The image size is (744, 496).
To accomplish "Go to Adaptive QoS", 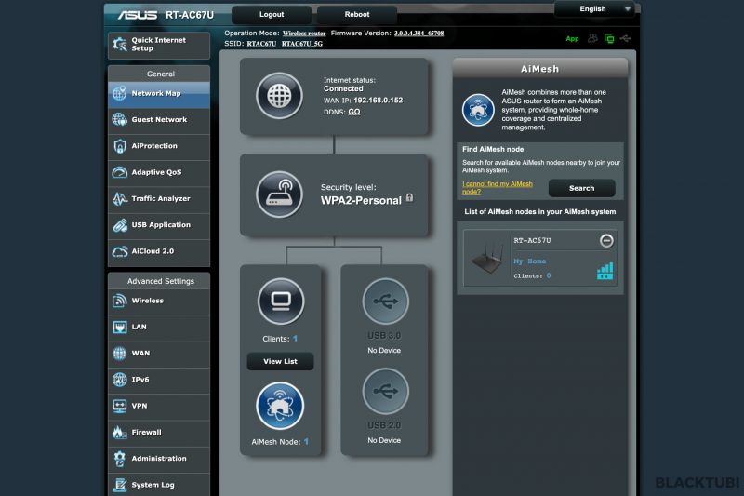I will click(x=158, y=172).
